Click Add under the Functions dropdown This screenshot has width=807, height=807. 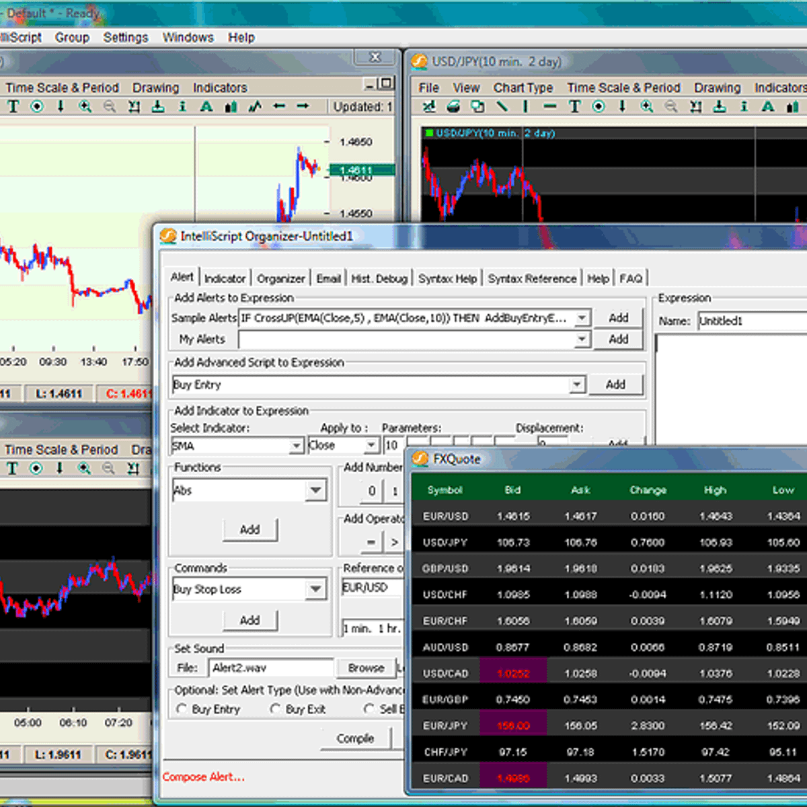point(249,530)
